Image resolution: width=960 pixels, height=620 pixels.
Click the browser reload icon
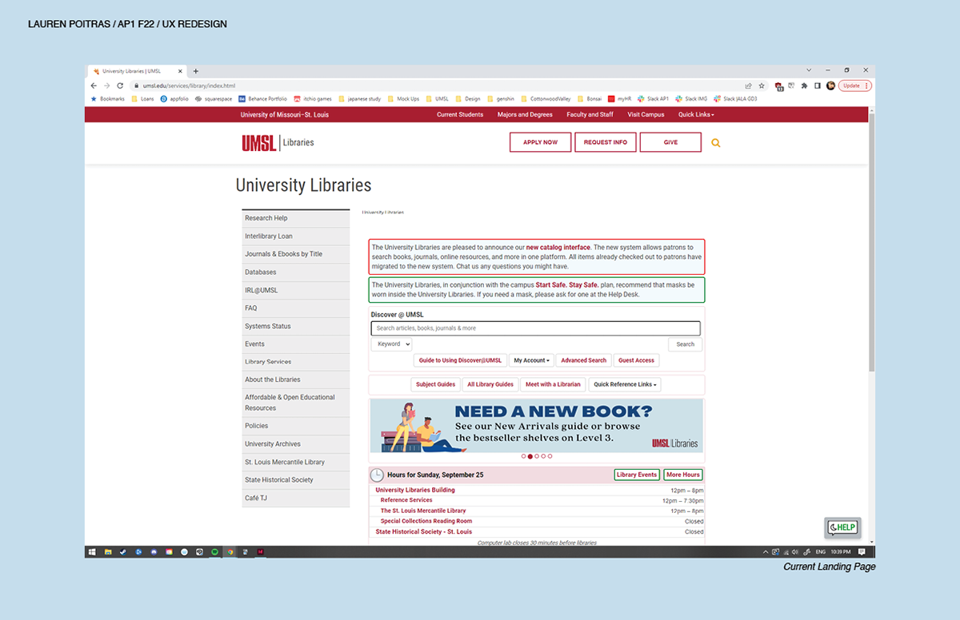(120, 85)
